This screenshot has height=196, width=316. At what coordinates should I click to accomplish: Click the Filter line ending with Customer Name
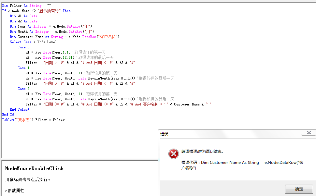tap(118, 104)
